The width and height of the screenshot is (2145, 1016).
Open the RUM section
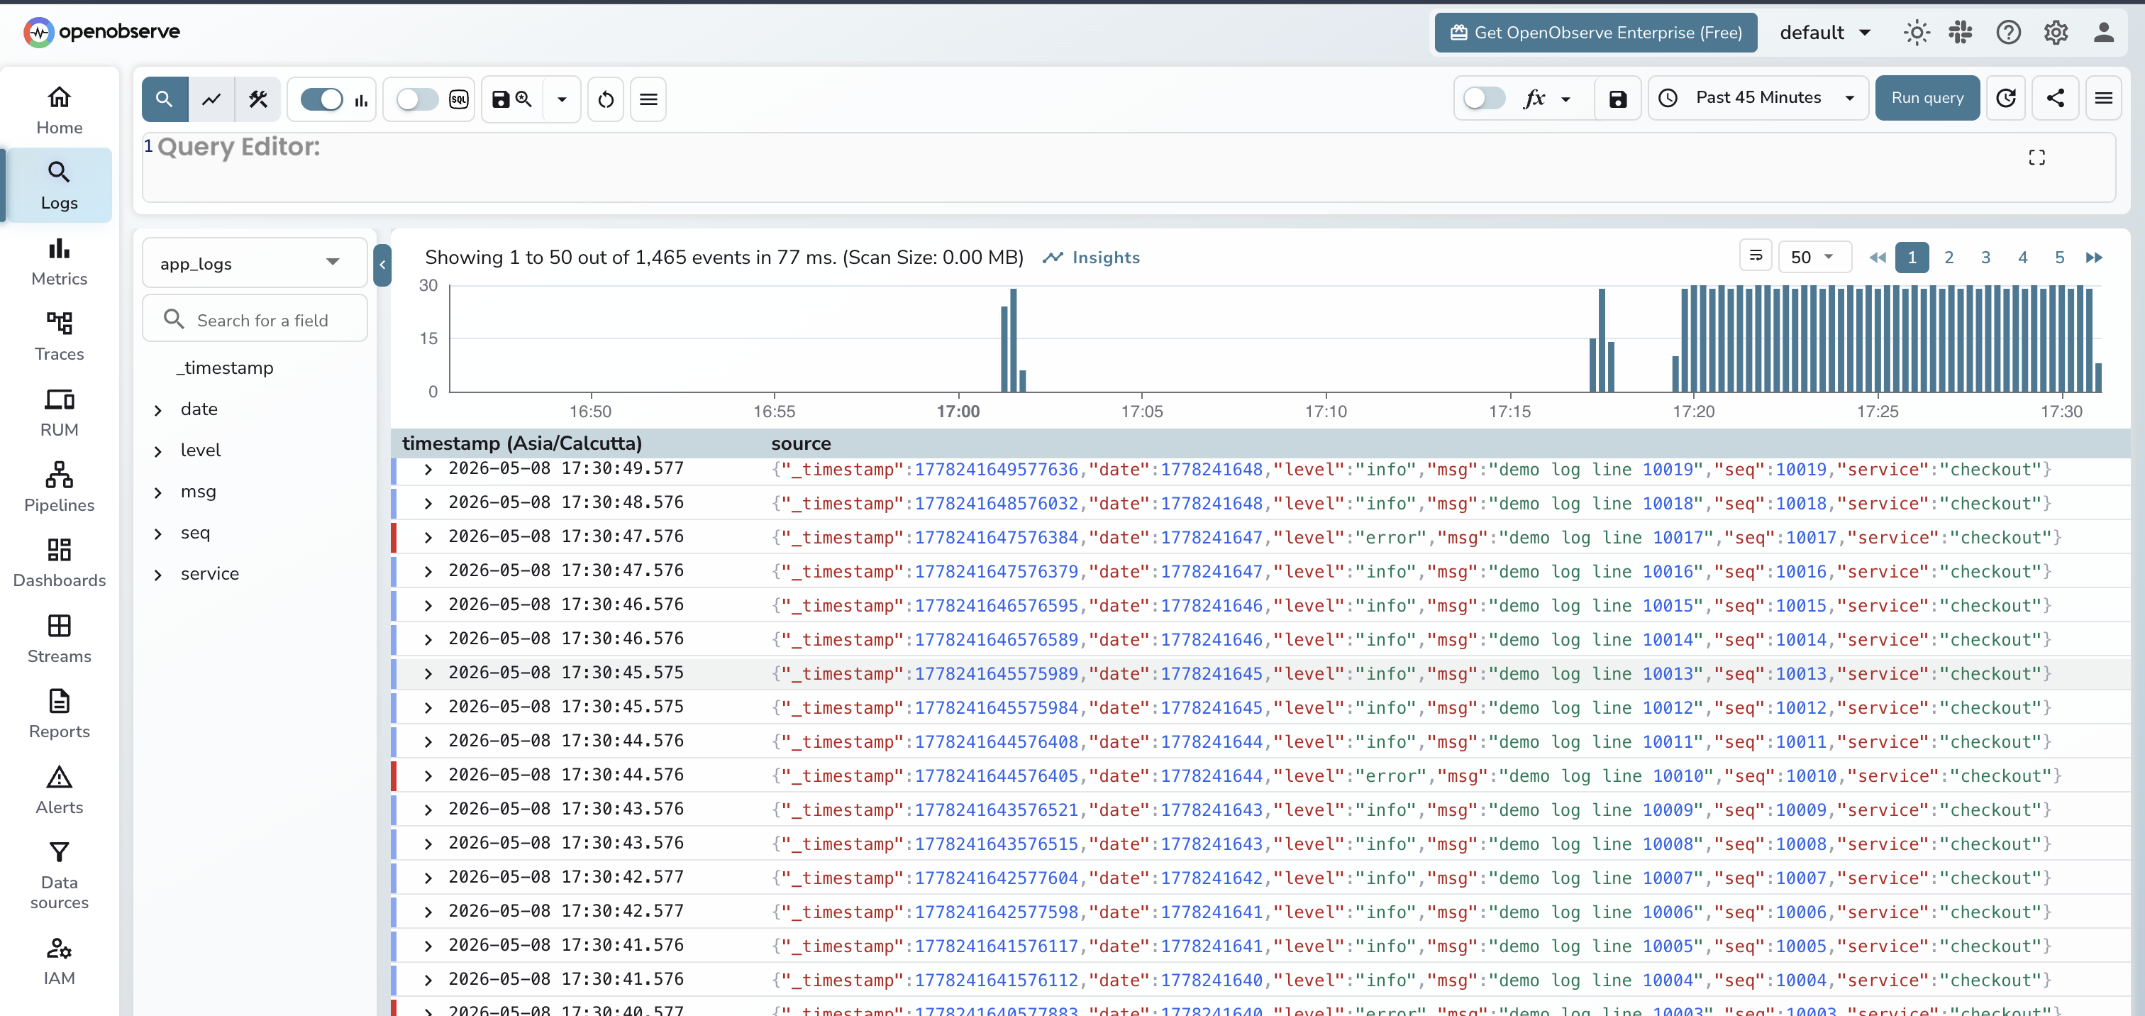[x=59, y=412]
